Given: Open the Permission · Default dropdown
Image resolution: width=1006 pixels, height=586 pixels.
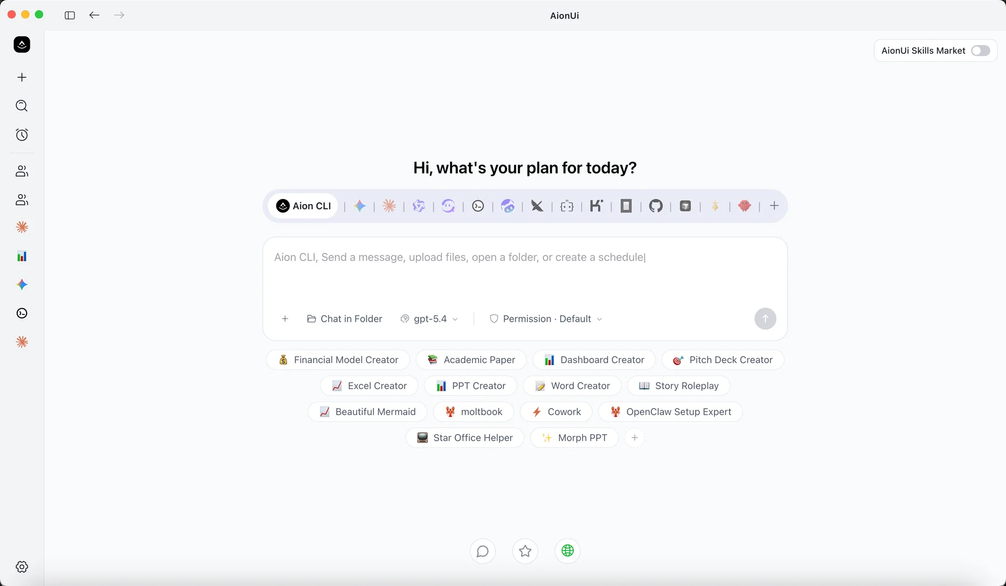Looking at the screenshot, I should tap(546, 319).
